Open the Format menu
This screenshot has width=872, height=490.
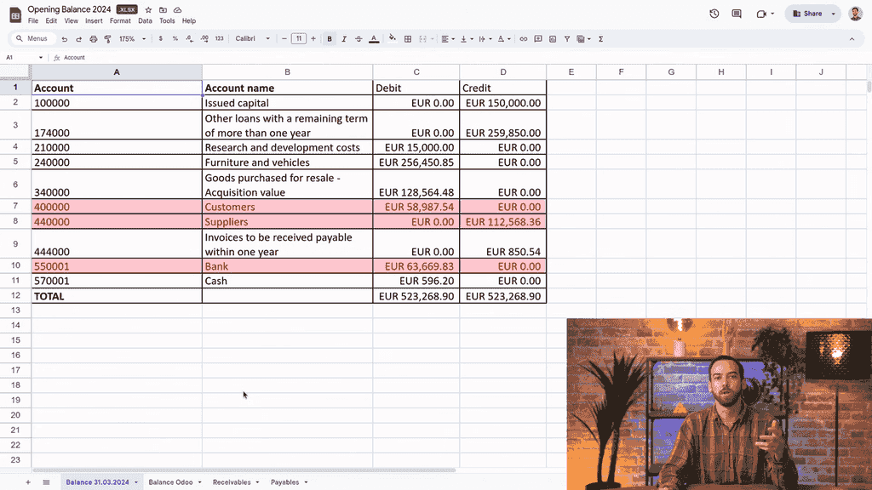[x=120, y=21]
